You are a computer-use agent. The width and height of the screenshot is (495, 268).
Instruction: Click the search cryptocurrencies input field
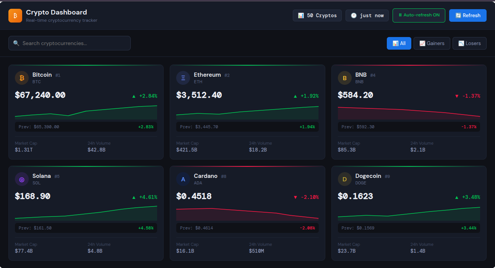tap(69, 43)
